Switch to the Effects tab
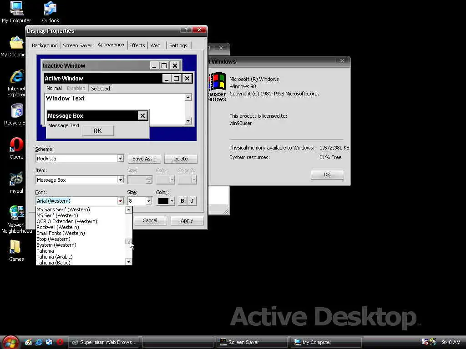The width and height of the screenshot is (466, 349). [137, 45]
